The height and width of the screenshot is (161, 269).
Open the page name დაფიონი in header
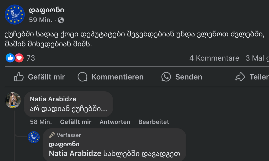click(46, 10)
